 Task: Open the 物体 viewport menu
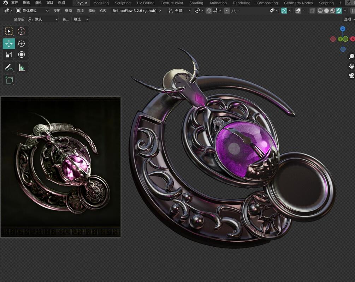click(92, 11)
